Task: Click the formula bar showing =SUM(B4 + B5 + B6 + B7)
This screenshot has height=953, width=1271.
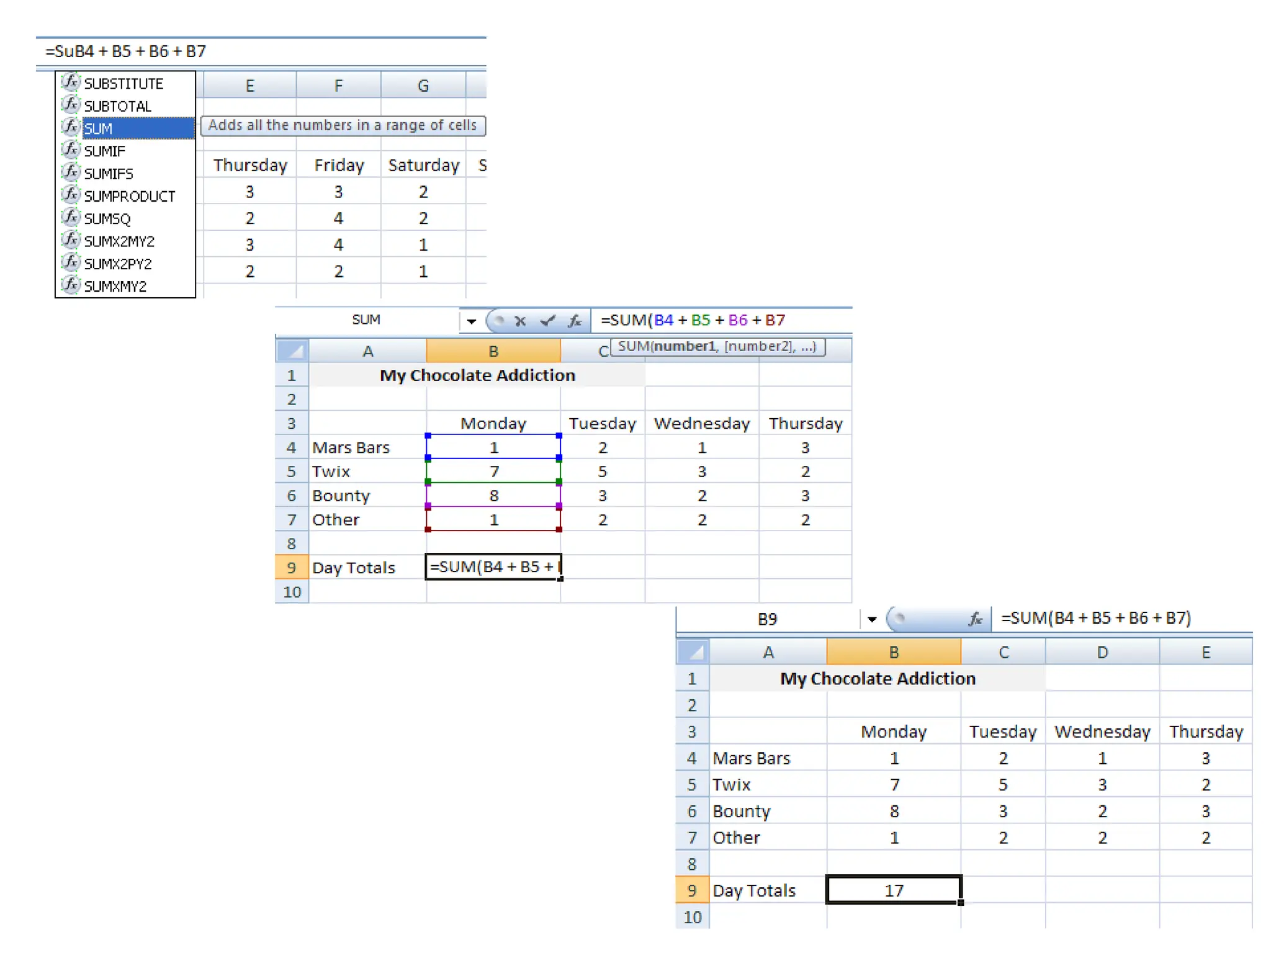Action: (x=1096, y=618)
